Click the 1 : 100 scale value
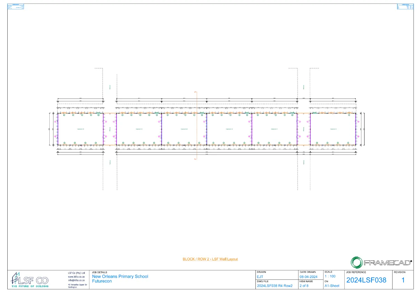Screen dimensions: 417x294 click(330, 276)
